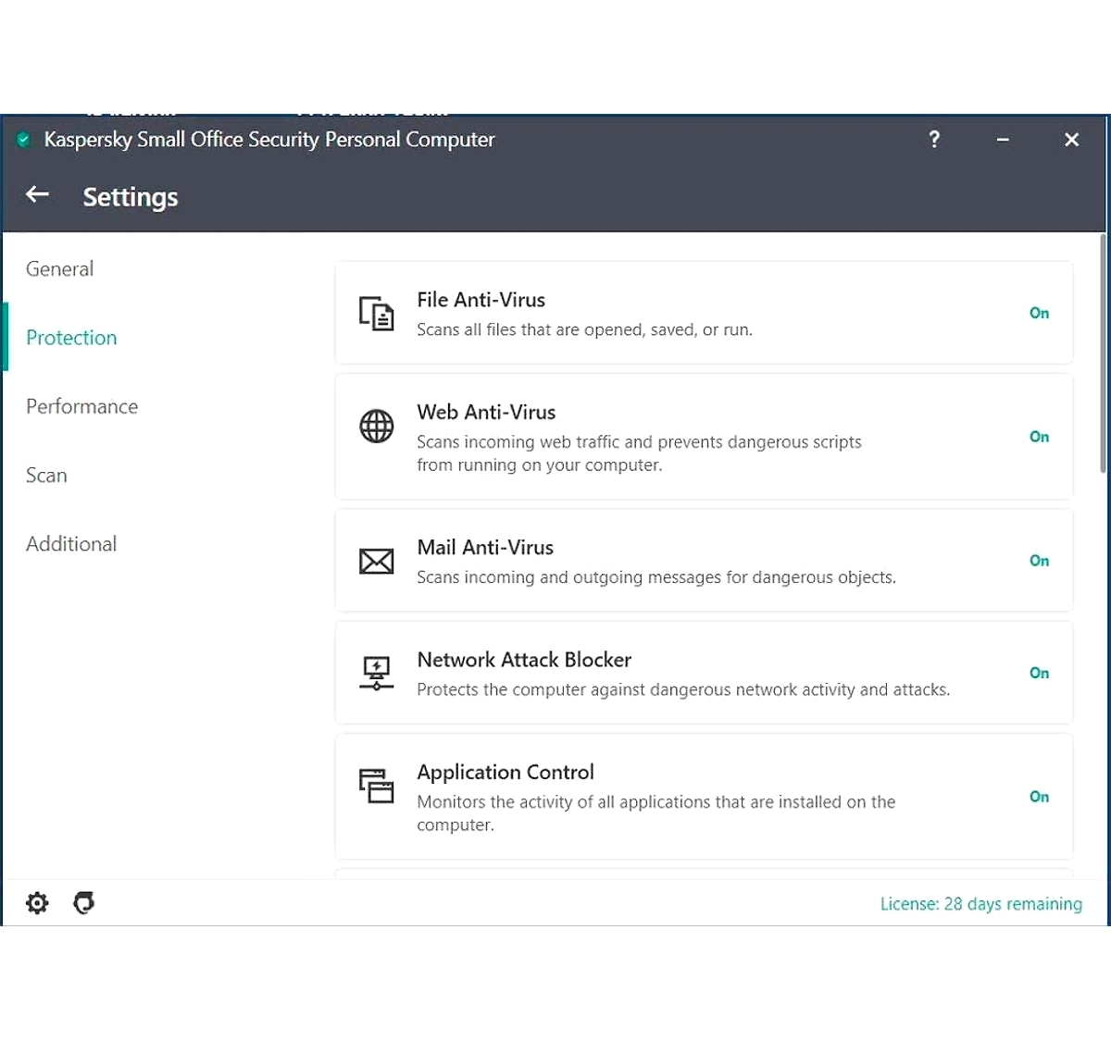Click the Web Anti-Virus globe icon
The width and height of the screenshot is (1111, 1041).
click(376, 427)
